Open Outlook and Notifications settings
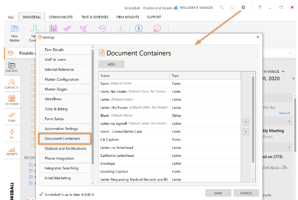The height and width of the screenshot is (200, 298). click(65, 148)
